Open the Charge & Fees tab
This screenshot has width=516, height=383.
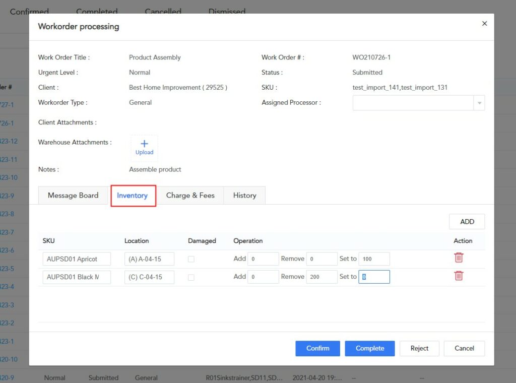[190, 195]
